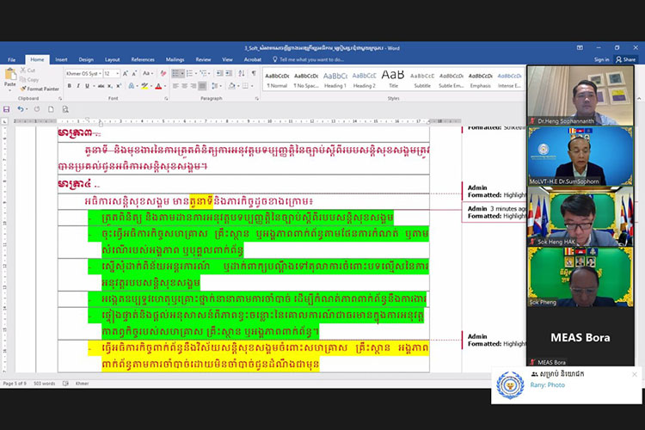Apply Heading 1 style

pos(335,80)
